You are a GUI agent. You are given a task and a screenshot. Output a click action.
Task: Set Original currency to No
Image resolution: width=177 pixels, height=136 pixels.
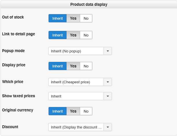tap(86, 111)
